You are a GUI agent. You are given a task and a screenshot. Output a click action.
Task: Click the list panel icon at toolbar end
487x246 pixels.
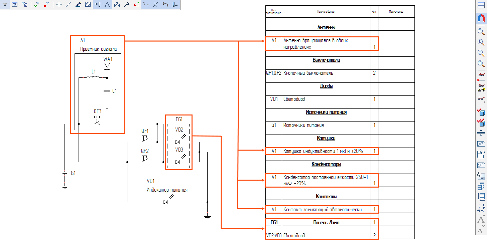pos(175,4)
